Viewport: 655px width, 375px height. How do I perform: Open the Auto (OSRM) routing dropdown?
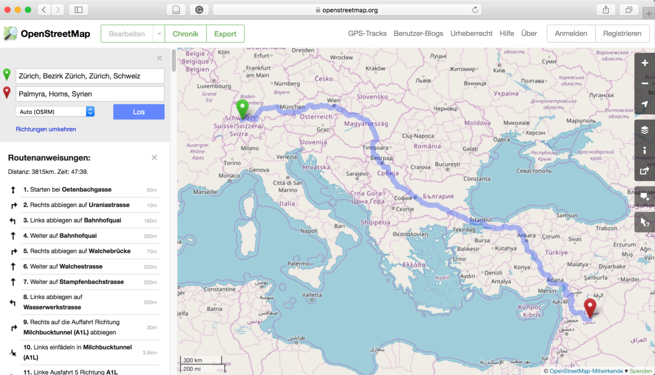coord(55,112)
